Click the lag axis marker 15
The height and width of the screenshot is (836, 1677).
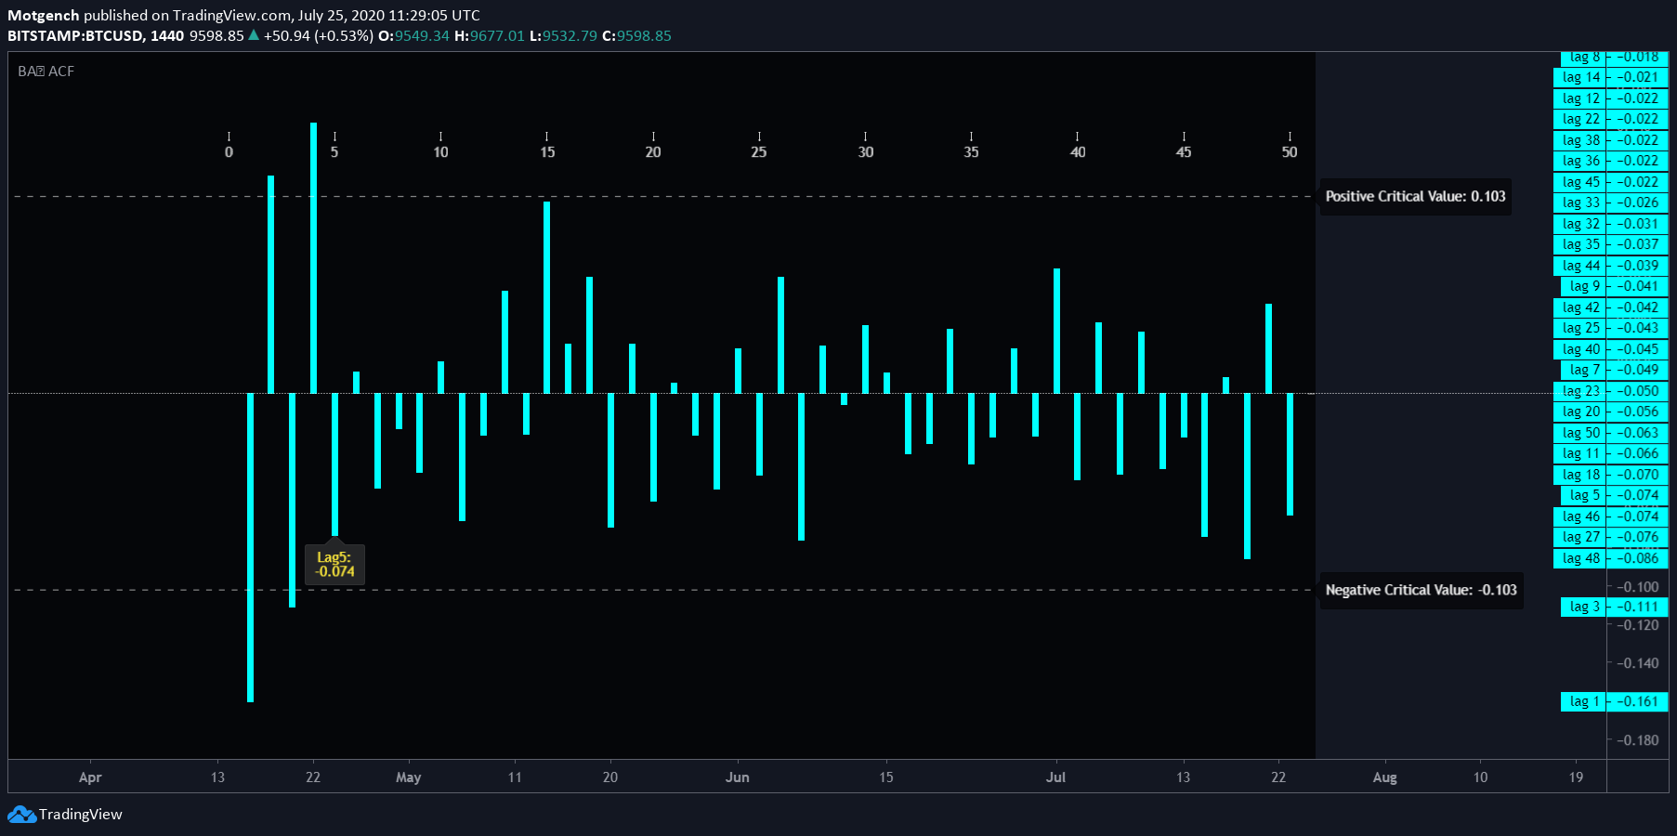click(x=547, y=151)
